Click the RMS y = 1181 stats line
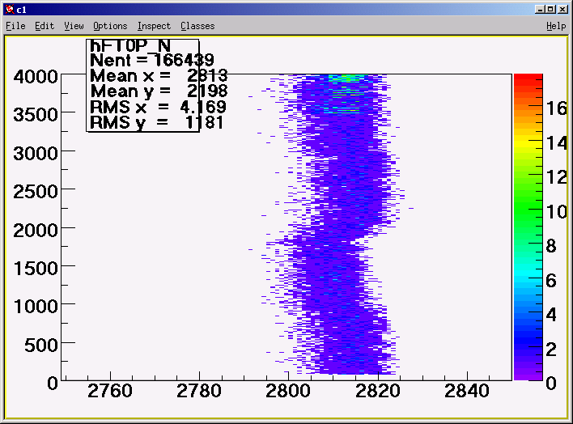This screenshot has height=424, width=573. coord(156,122)
